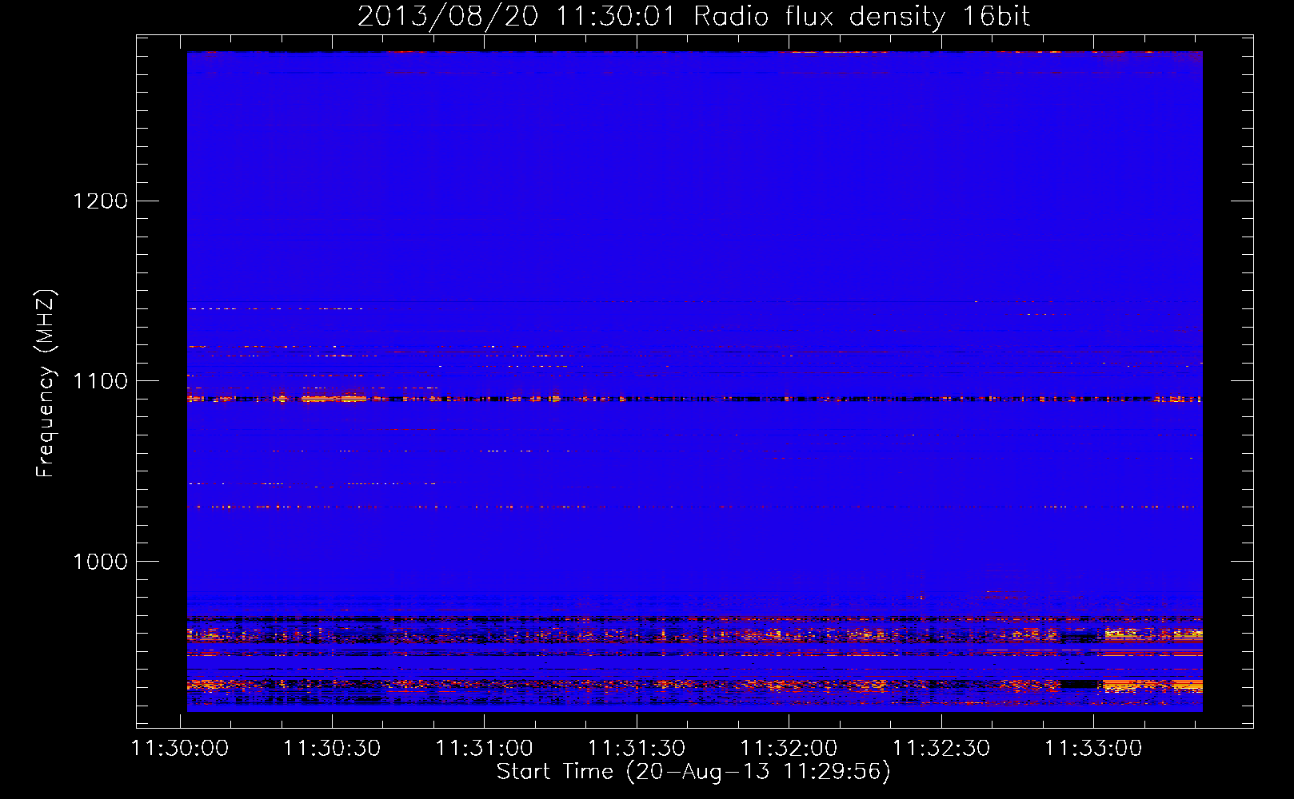
Task: Click the 1000 frequency tick label
Action: tap(101, 562)
